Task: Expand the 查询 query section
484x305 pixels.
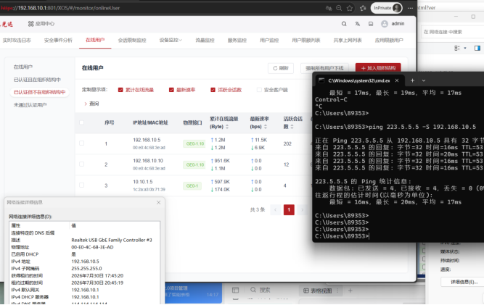Action: click(x=91, y=104)
